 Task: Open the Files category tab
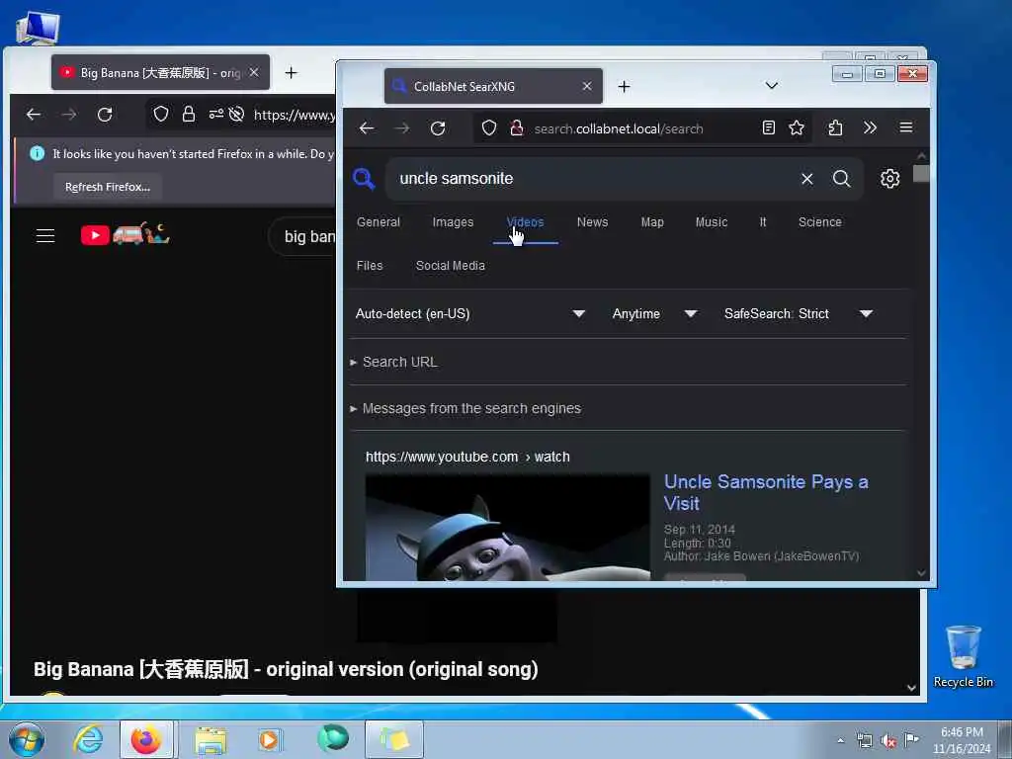pyautogui.click(x=370, y=266)
